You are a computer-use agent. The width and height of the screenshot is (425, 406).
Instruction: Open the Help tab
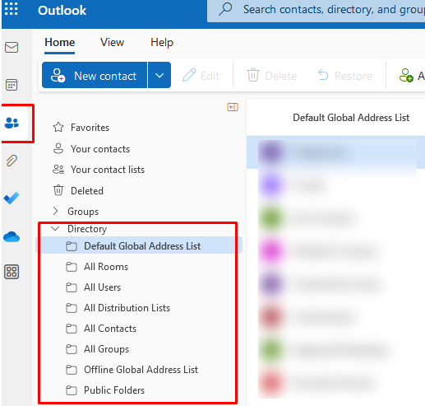(x=162, y=43)
